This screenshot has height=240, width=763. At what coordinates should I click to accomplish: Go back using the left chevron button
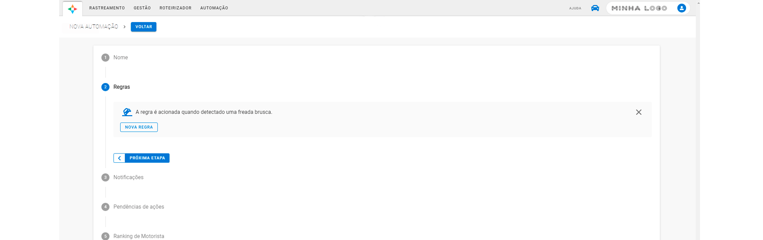[x=119, y=158]
